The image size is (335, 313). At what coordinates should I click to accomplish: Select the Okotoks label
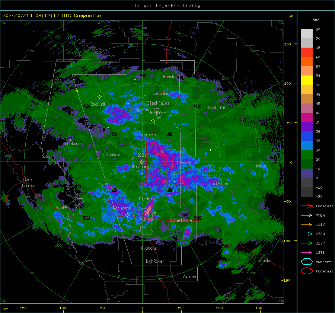click(x=149, y=248)
